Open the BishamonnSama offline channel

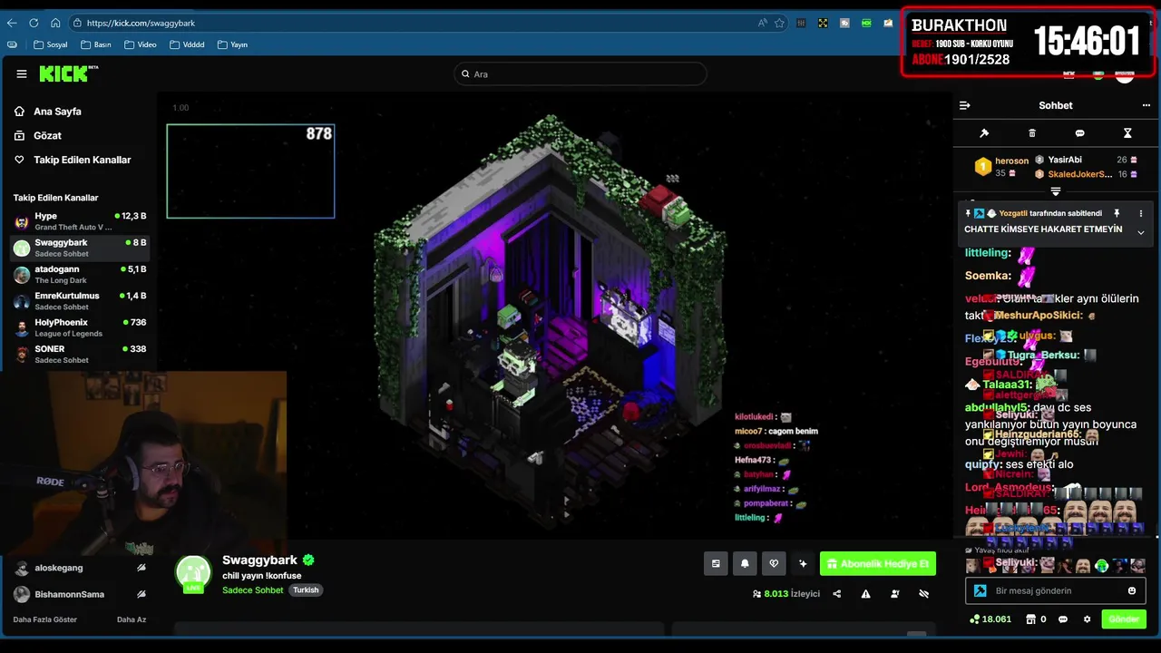(x=80, y=594)
